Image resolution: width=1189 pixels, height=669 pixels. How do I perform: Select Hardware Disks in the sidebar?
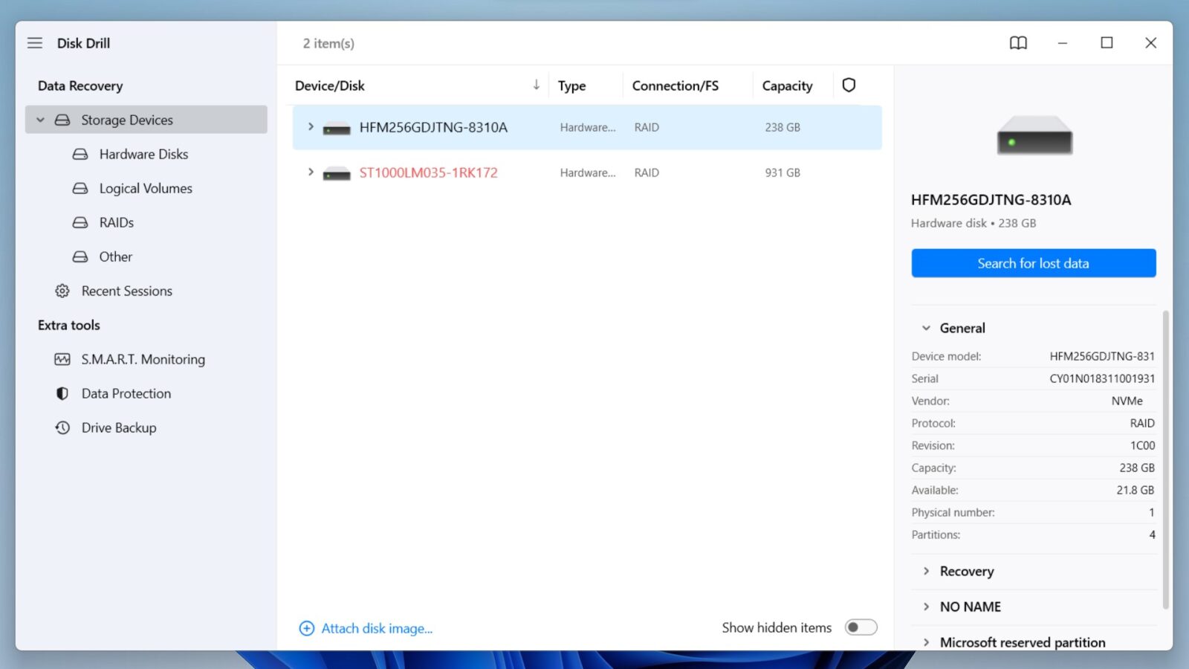[x=143, y=154]
